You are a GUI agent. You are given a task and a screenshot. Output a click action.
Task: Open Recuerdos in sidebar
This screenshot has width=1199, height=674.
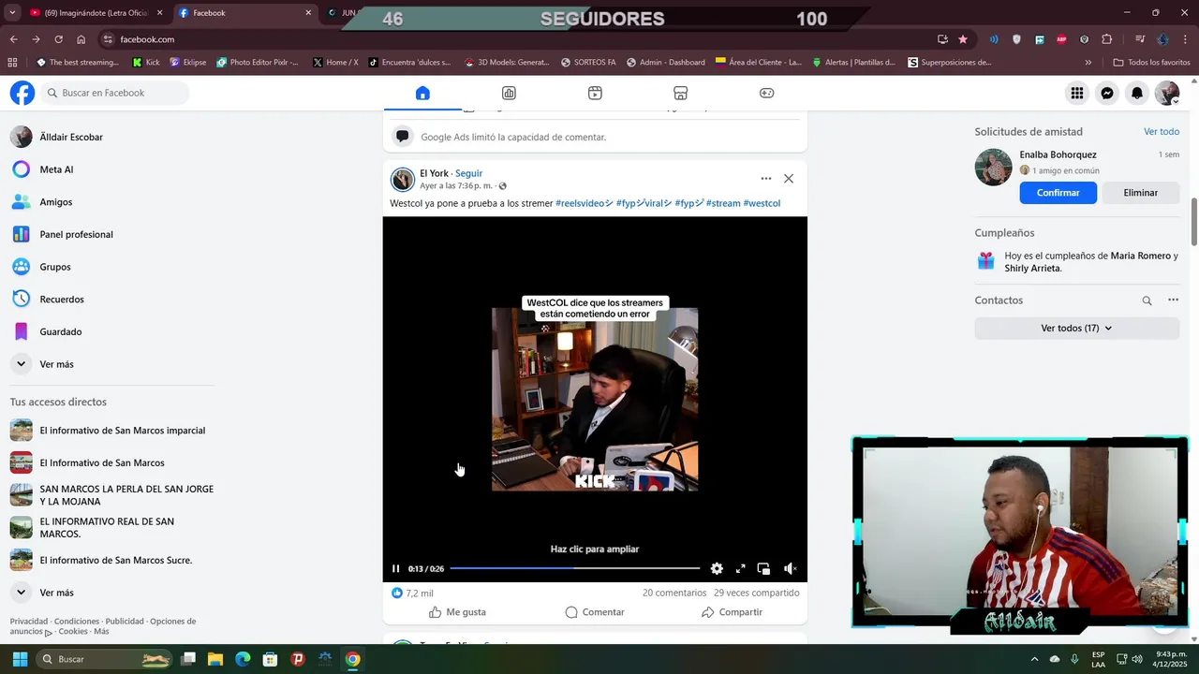click(x=111, y=300)
